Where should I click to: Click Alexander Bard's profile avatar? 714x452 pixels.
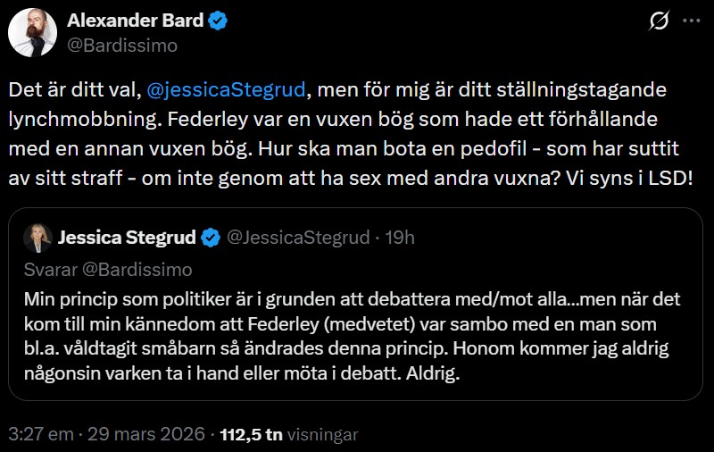point(28,34)
